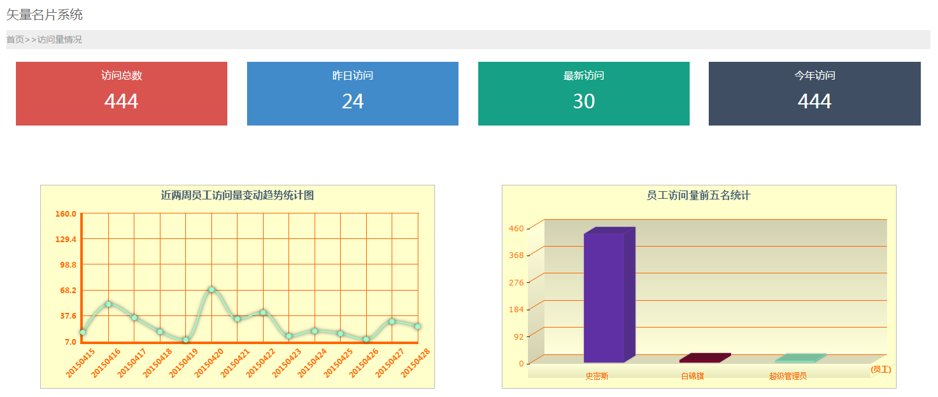Open the red 访问总数 card

[x=122, y=94]
